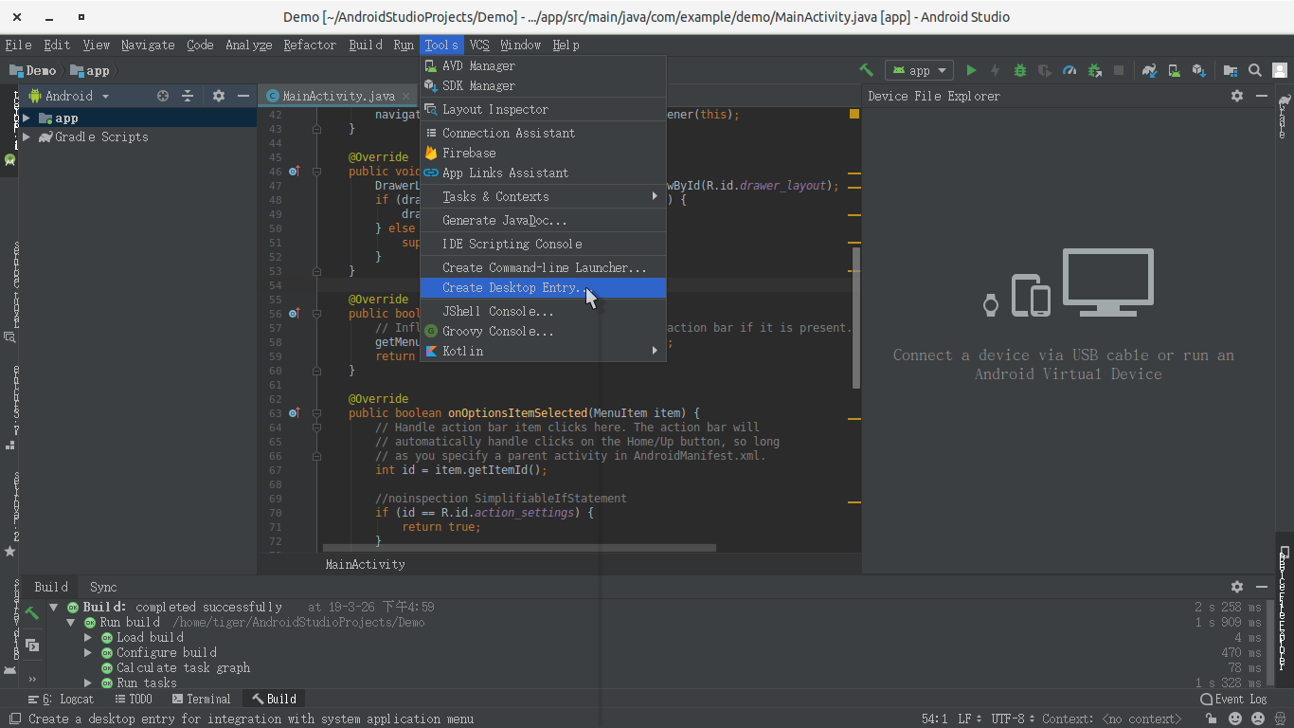Open the Profile app gauge icon
The width and height of the screenshot is (1294, 728).
pos(1069,70)
